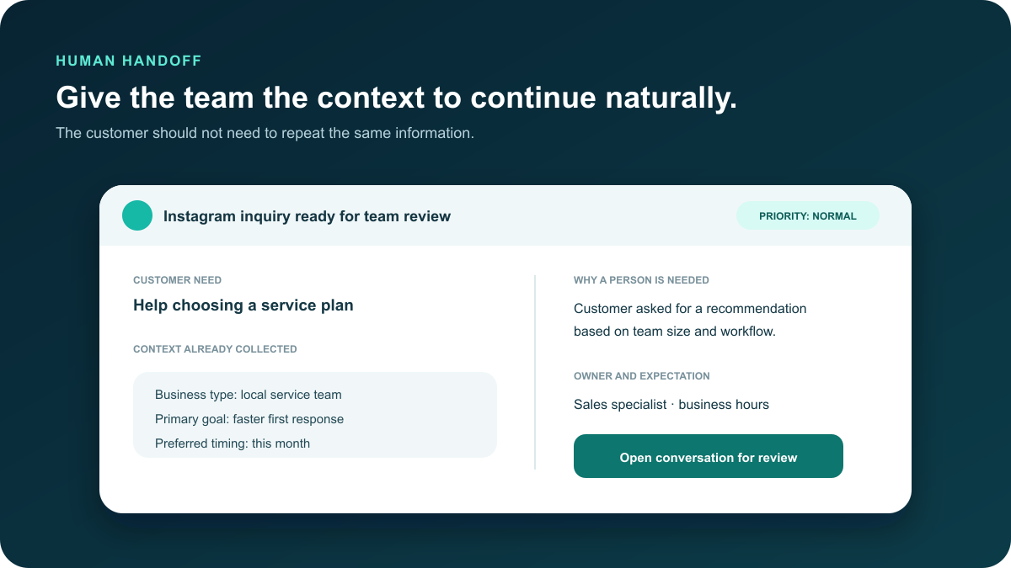Click the Business type: local service team line

(x=249, y=395)
